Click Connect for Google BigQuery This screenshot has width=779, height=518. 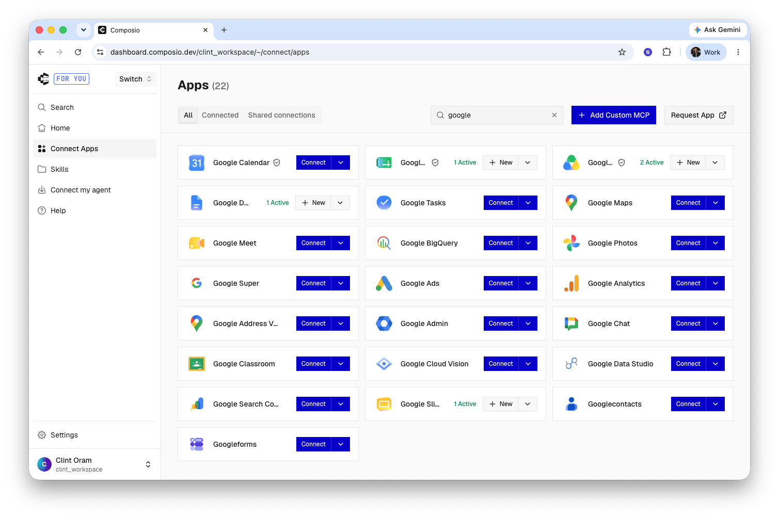501,243
